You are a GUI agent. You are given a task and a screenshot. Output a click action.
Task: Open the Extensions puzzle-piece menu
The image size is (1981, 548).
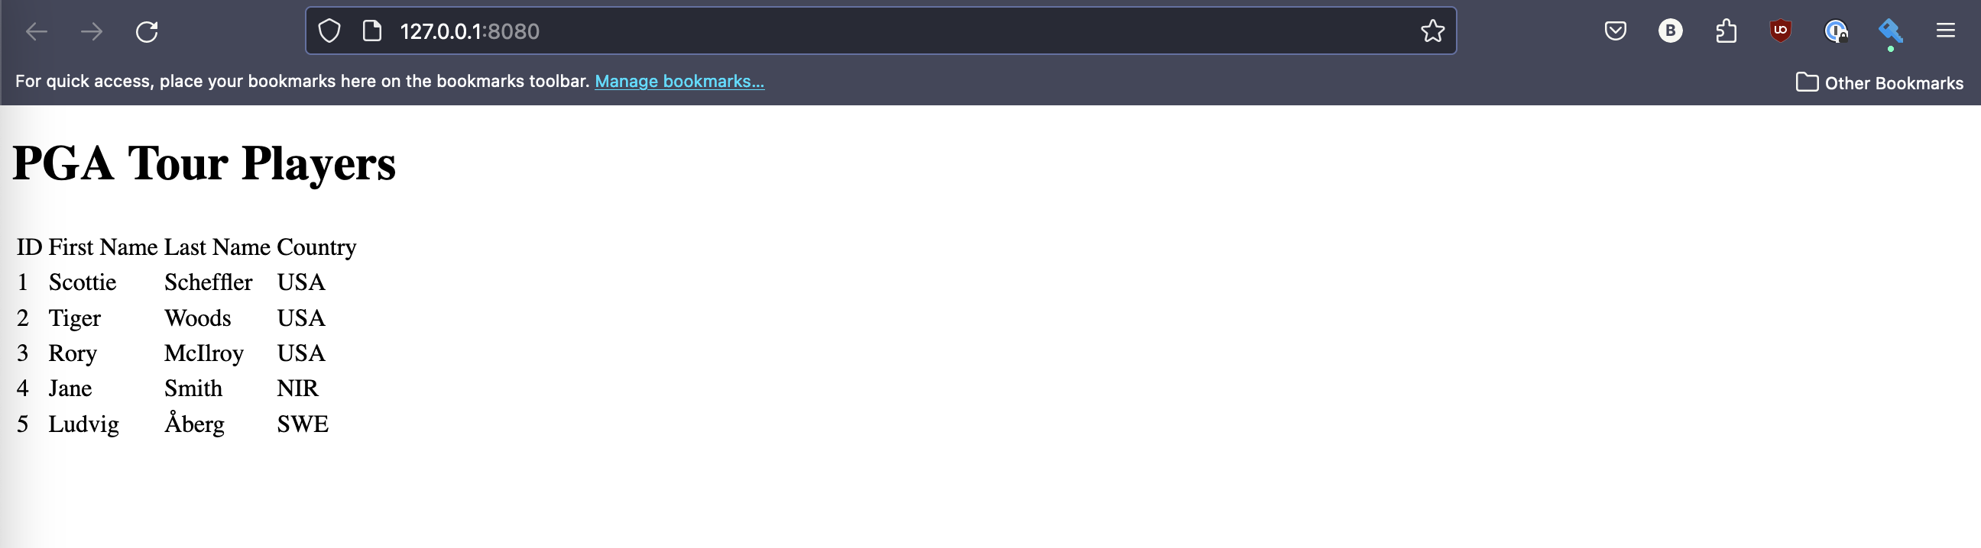point(1726,31)
